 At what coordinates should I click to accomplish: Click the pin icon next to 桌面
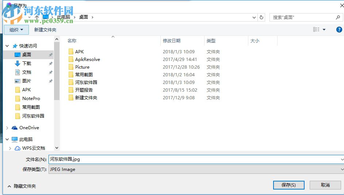tap(50, 55)
